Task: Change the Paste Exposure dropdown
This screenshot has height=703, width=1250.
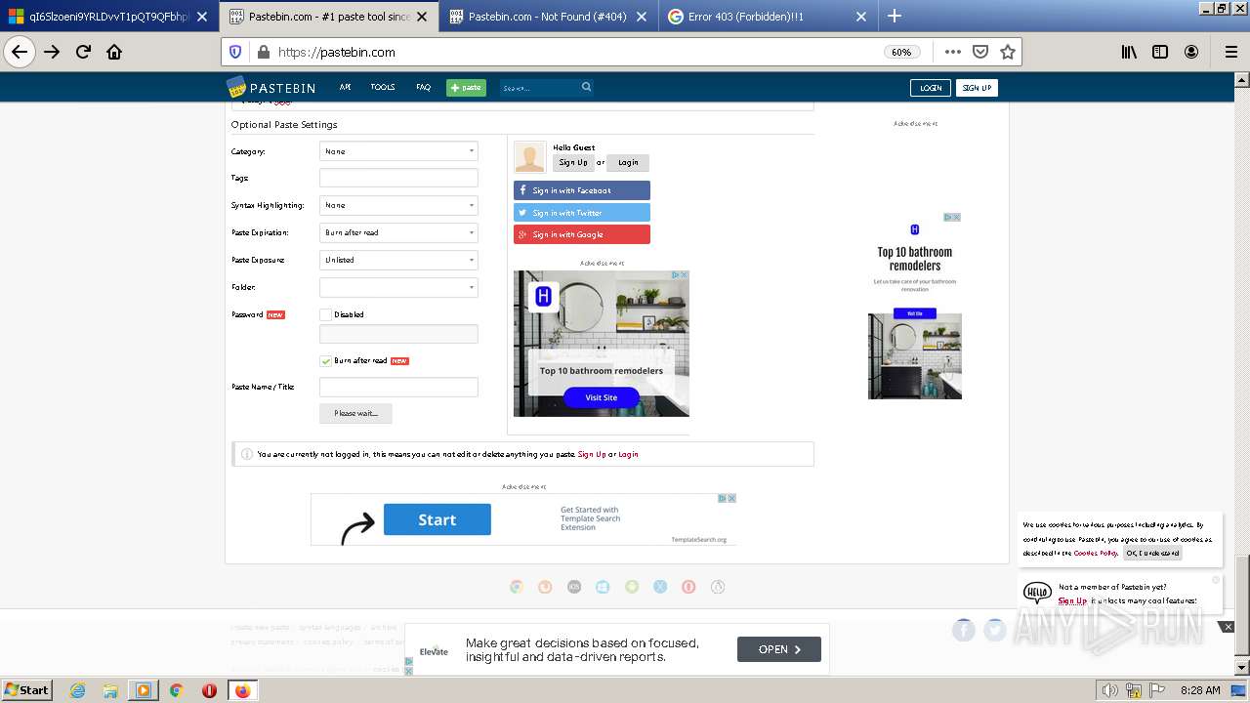Action: click(x=398, y=260)
